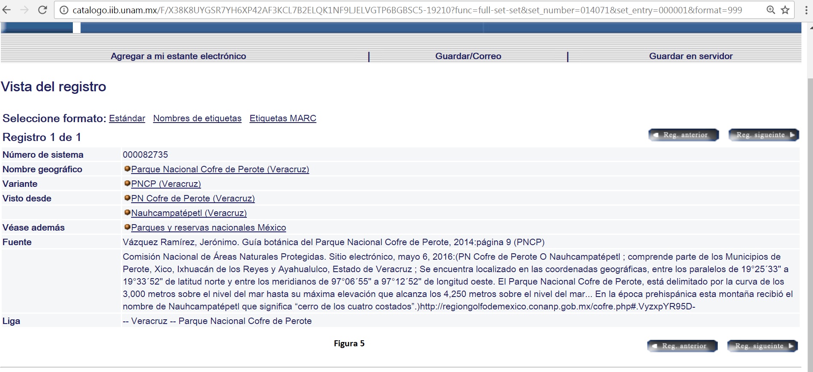Open the Guardar/Correo option
Image resolution: width=813 pixels, height=372 pixels.
coord(468,56)
